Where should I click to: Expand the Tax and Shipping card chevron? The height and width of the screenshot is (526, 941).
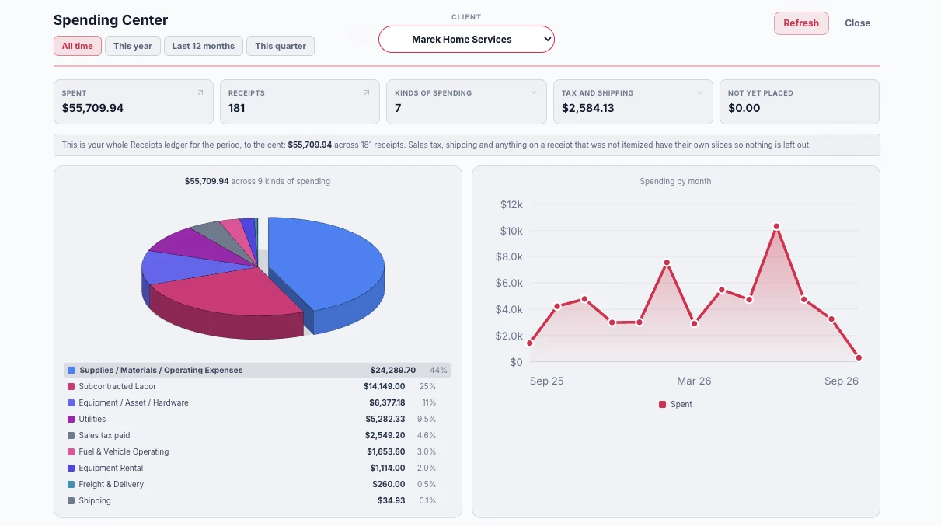click(700, 92)
